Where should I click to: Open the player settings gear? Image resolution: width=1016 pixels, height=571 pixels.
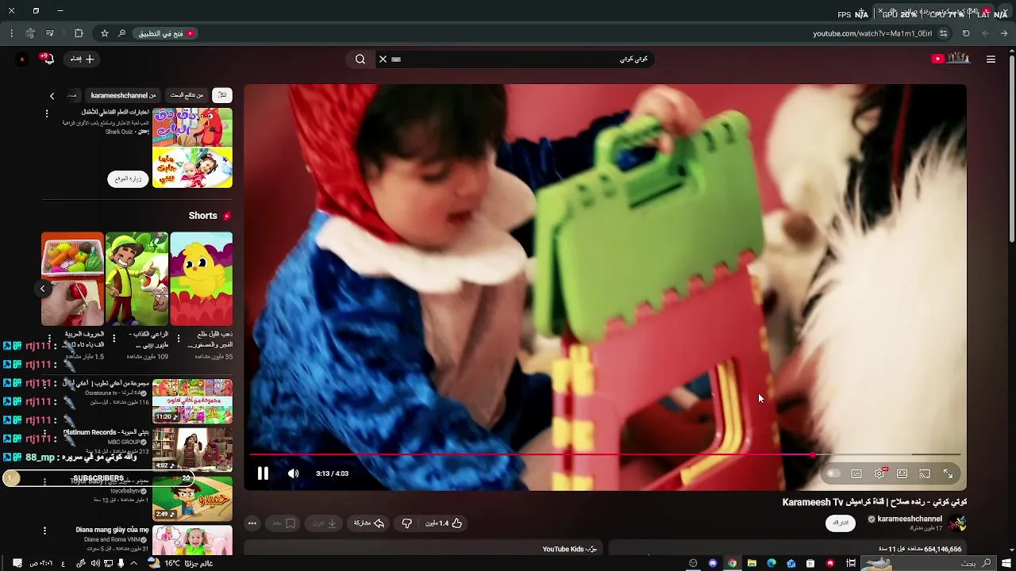pos(879,473)
